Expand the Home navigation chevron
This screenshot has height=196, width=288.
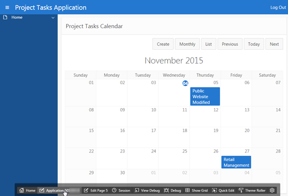point(53,18)
